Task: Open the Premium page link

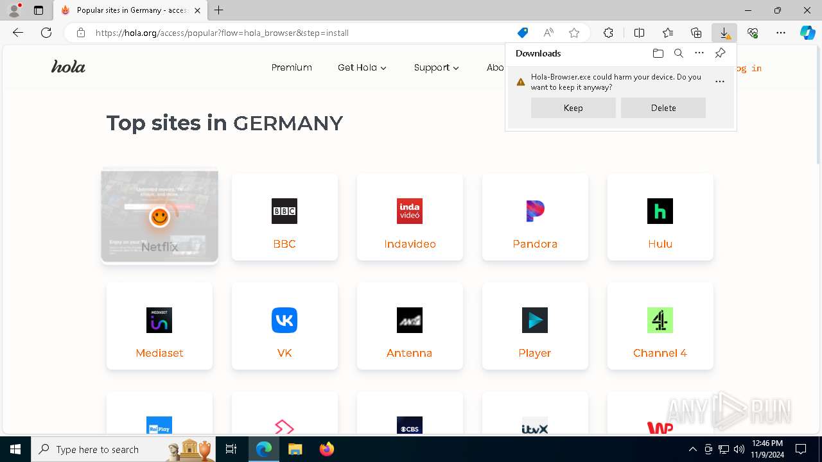Action: [x=292, y=67]
